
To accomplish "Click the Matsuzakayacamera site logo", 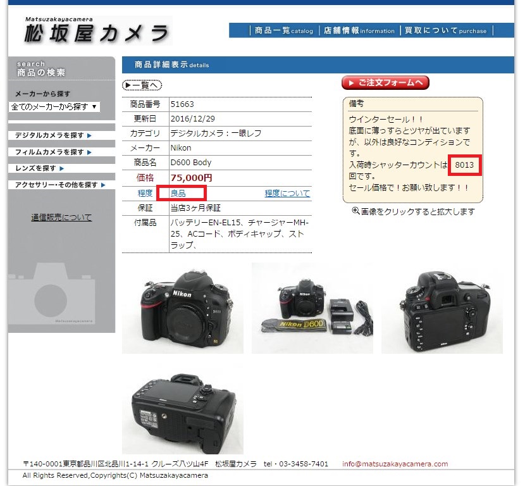I will (97, 31).
